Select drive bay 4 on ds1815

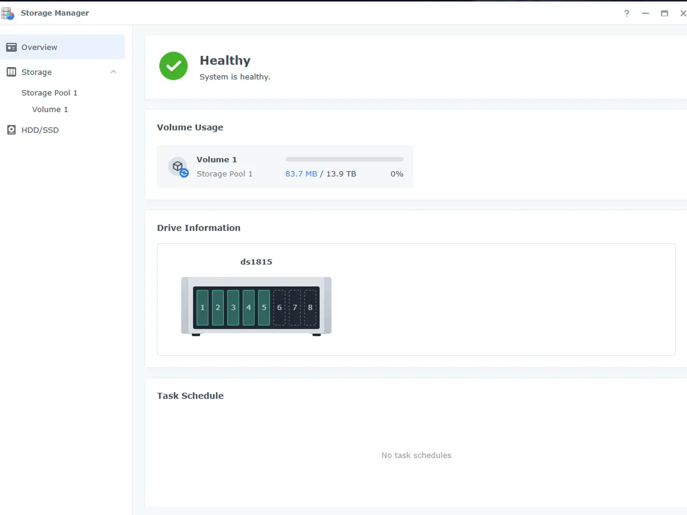tap(249, 307)
